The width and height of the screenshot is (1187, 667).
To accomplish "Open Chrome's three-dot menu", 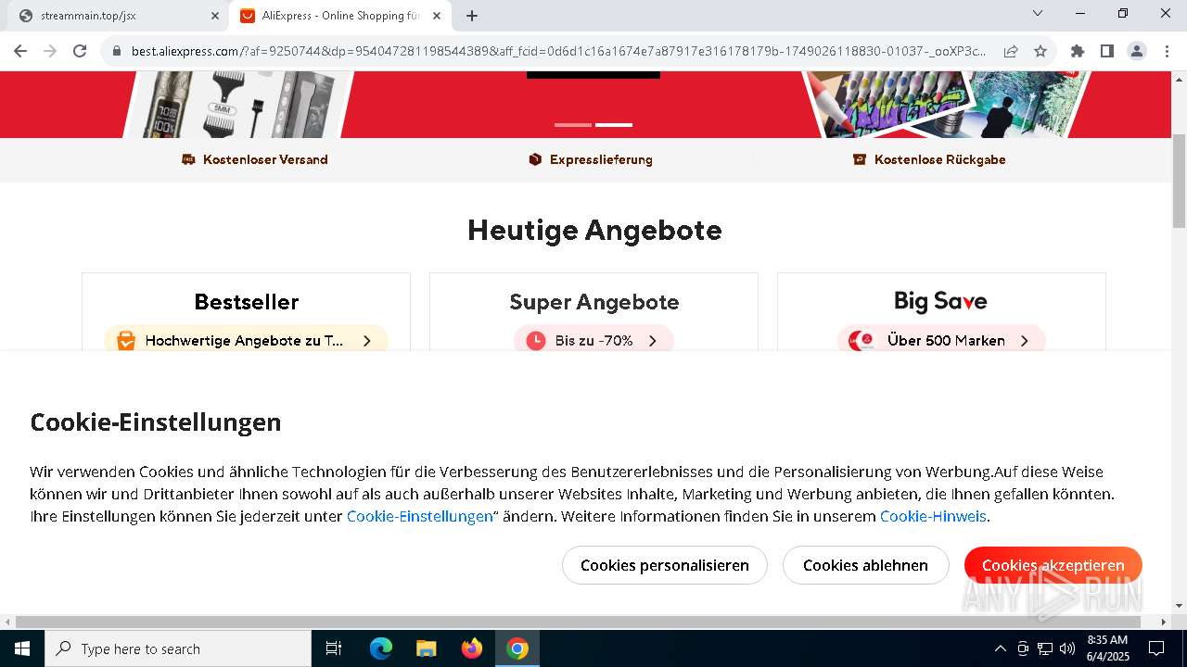I will 1167,51.
